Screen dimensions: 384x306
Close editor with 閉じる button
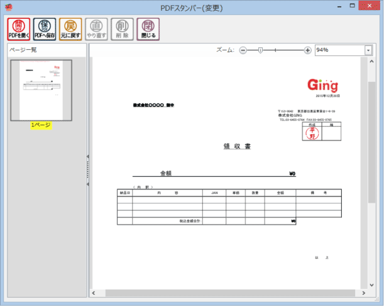click(148, 29)
